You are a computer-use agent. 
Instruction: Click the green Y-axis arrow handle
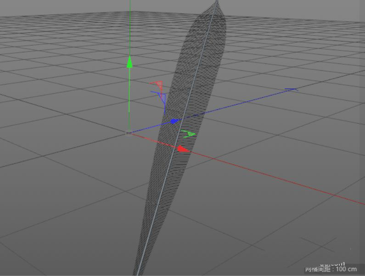129,62
